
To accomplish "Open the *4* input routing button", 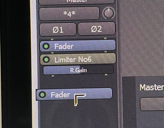I will click(x=69, y=14).
